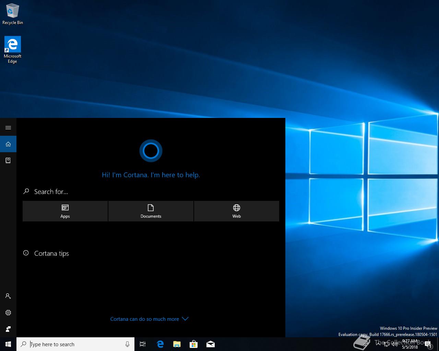Search for Apps category
Screen dimensions: 439x351
(x=65, y=211)
